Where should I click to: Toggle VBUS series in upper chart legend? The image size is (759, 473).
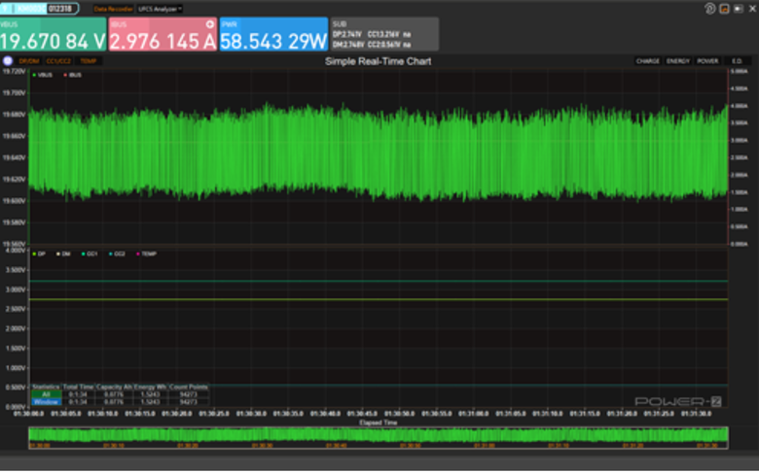click(x=43, y=75)
